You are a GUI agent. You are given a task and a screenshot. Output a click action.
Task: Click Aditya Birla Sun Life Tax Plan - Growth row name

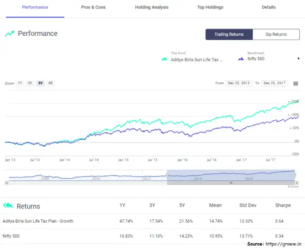(38, 221)
